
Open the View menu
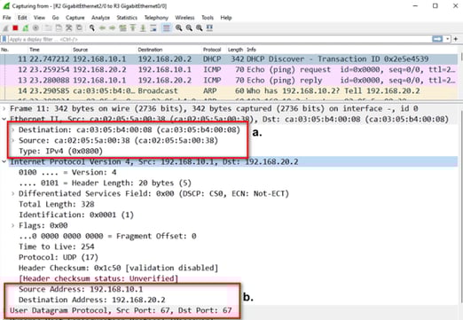click(39, 18)
